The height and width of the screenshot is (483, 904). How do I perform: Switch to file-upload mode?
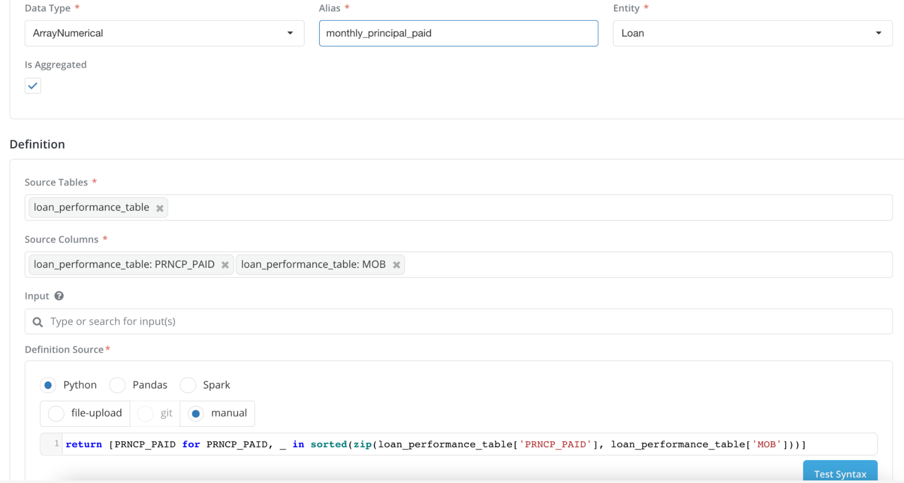pyautogui.click(x=56, y=413)
